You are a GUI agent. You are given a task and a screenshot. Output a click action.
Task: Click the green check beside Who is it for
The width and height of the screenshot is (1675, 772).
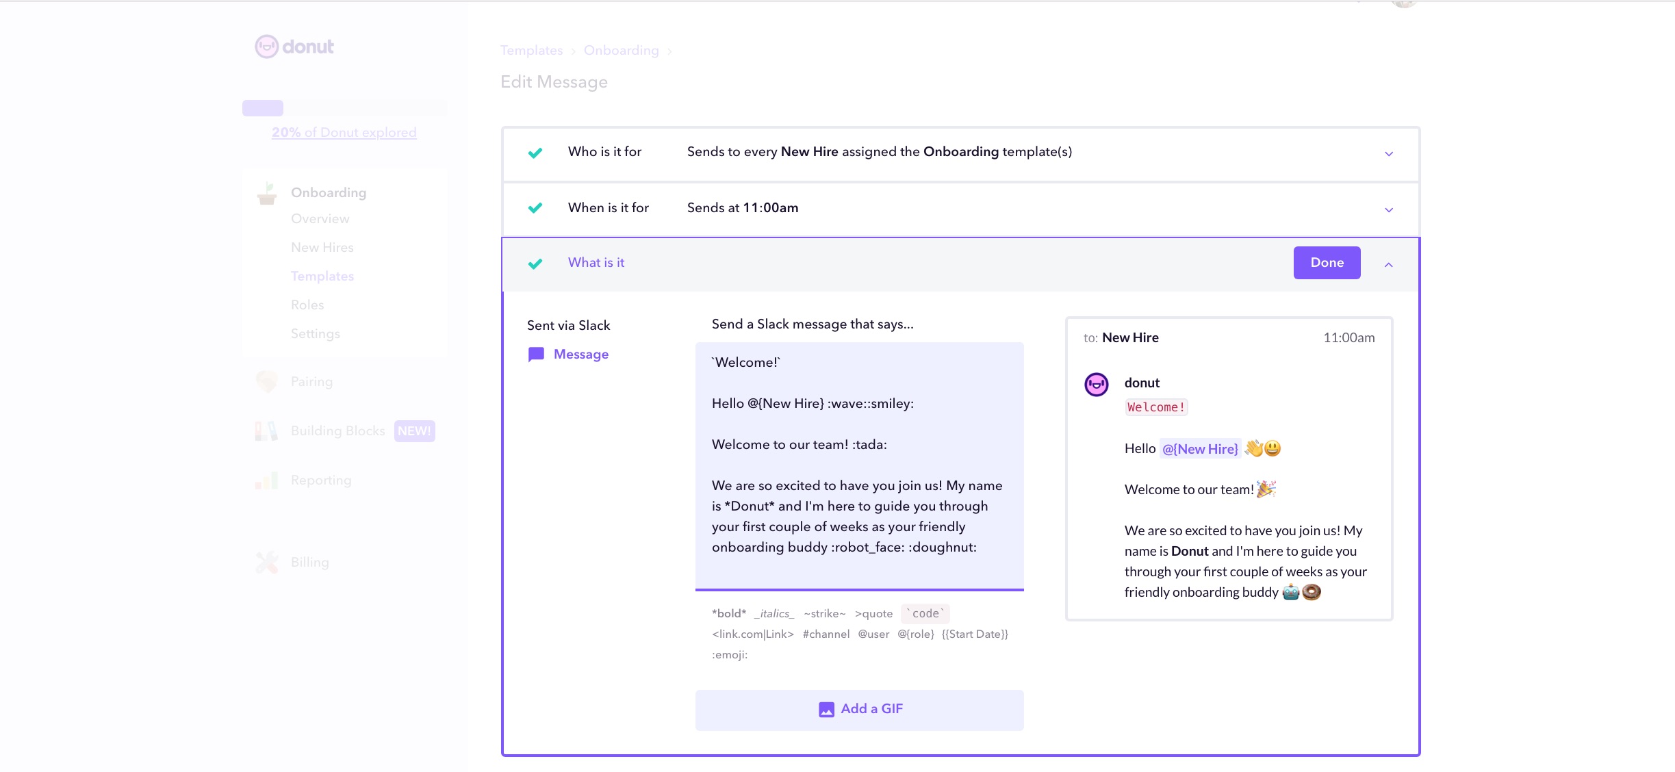click(535, 153)
